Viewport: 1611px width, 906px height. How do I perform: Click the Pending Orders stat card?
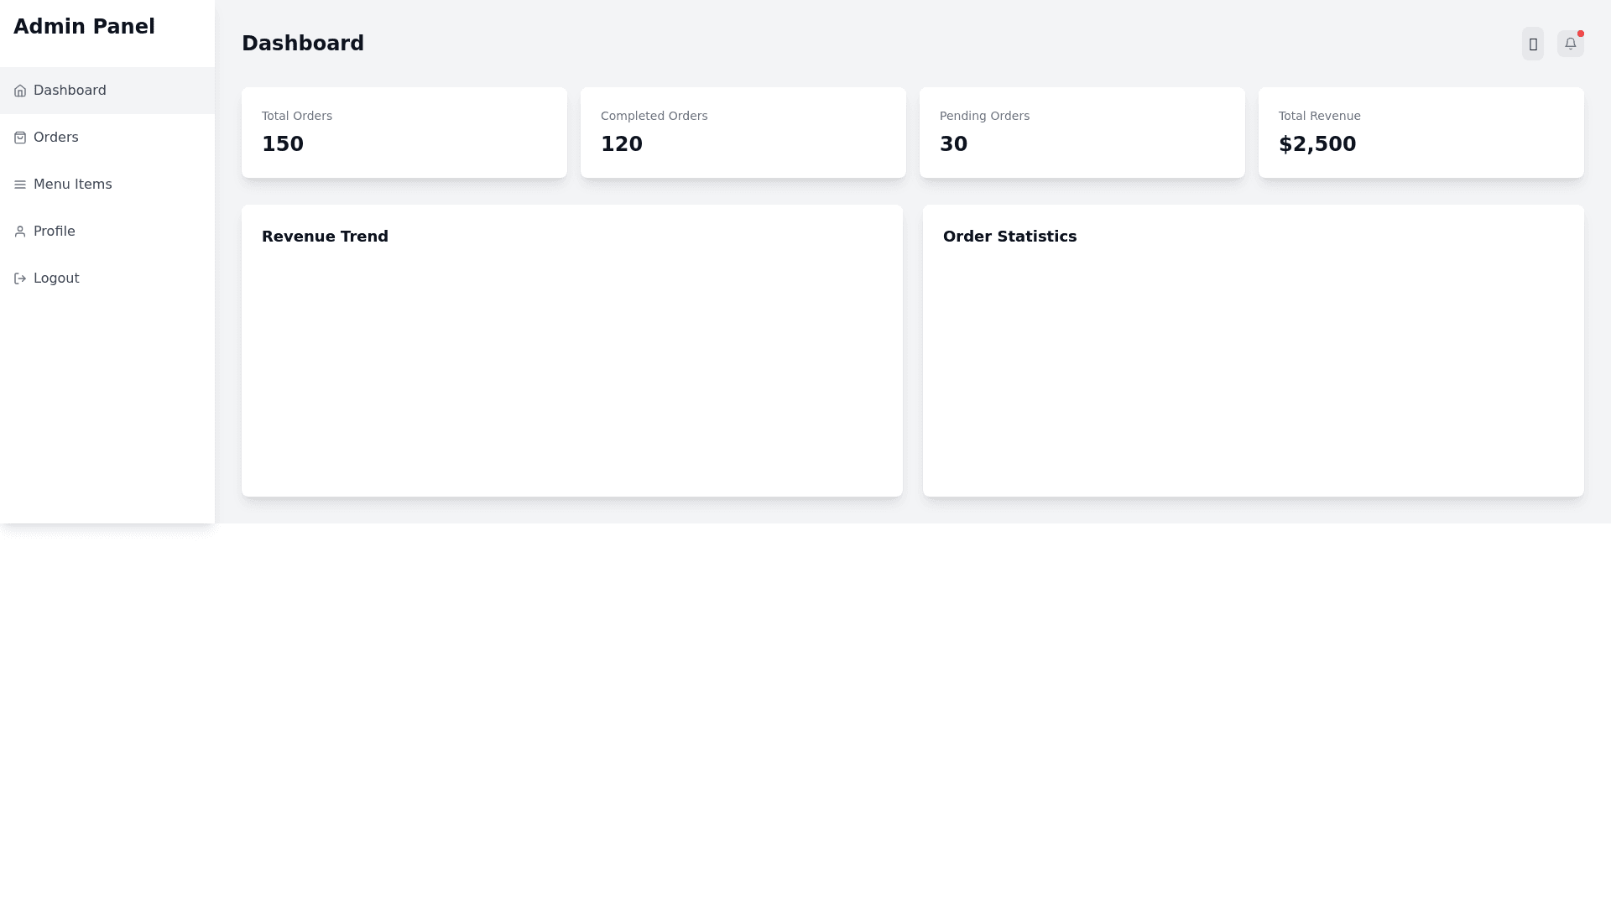(1082, 133)
